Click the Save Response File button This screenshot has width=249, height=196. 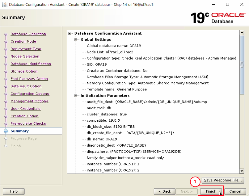tap(223, 180)
